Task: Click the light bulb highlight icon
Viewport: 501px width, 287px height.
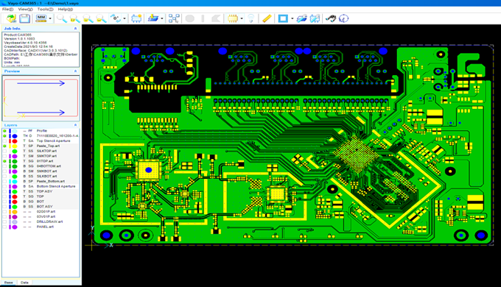Action: pos(251,18)
